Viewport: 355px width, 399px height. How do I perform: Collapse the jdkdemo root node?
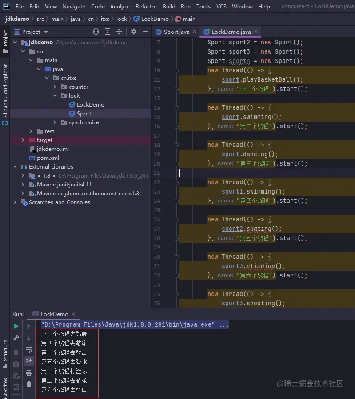15,43
